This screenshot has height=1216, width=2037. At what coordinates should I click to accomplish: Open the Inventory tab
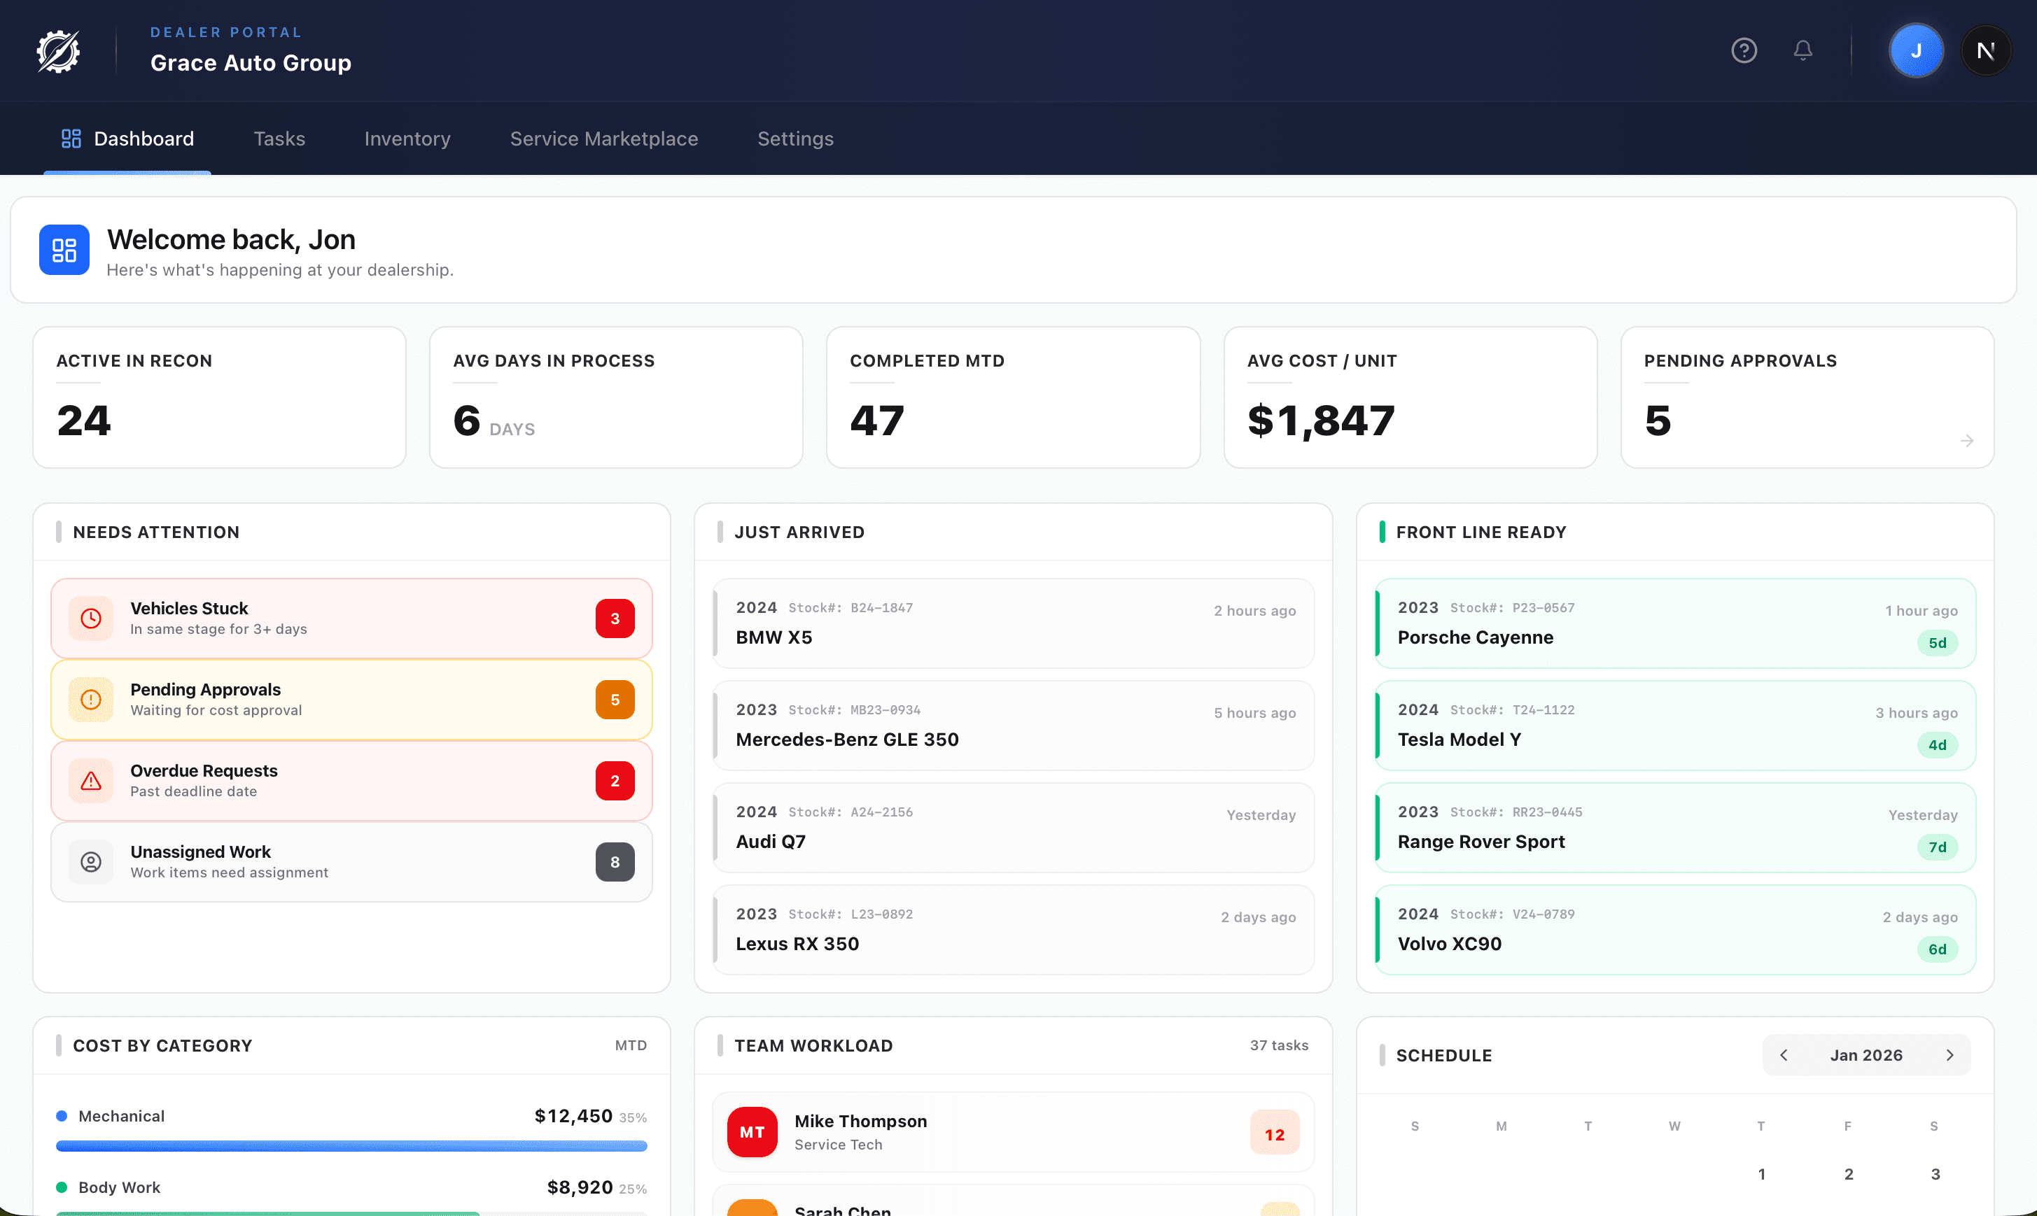pyautogui.click(x=407, y=139)
